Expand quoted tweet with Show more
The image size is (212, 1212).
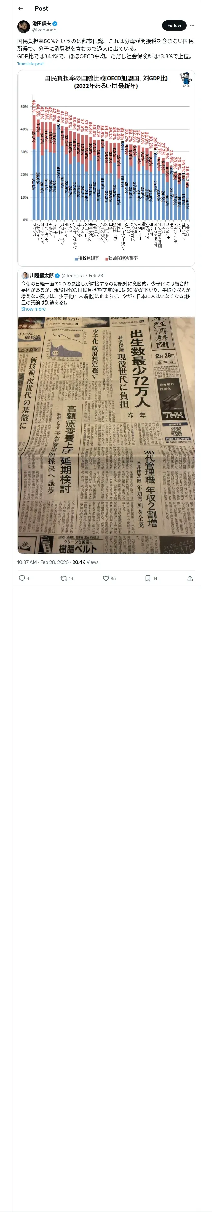(x=33, y=309)
